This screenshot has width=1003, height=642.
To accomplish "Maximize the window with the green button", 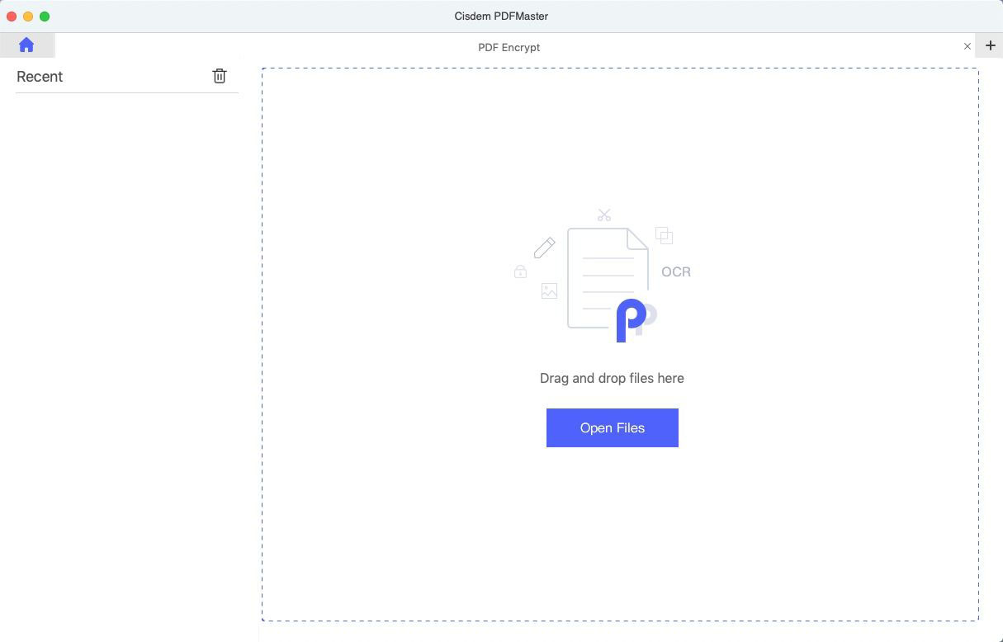I will 45,17.
